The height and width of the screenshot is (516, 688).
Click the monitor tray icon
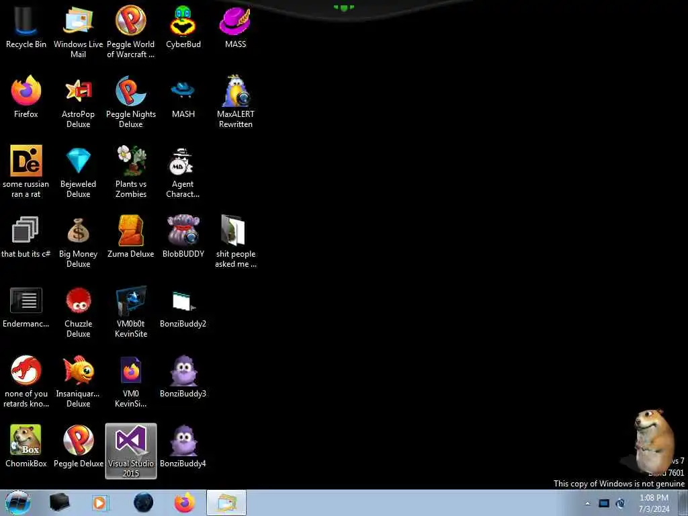[x=604, y=503]
